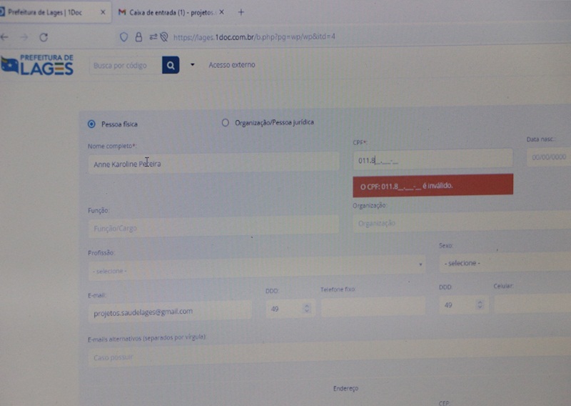Switch to the Caixa de entrada Gmail tab

tap(170, 12)
